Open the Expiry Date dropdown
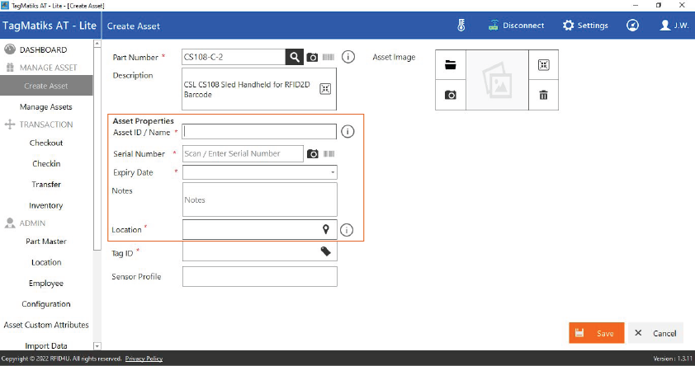This screenshot has width=695, height=366. (x=333, y=172)
